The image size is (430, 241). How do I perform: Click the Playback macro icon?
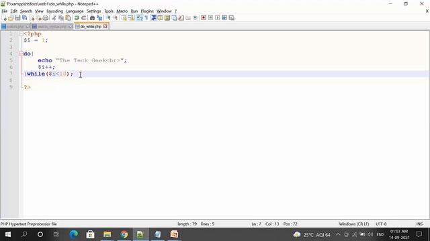click(218, 18)
